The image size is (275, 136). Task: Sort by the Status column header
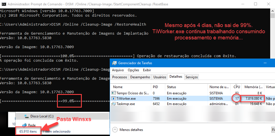[186, 87]
